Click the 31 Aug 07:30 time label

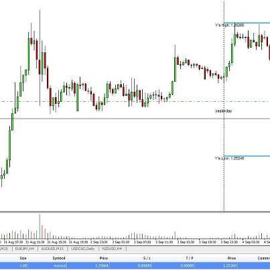(13, 242)
